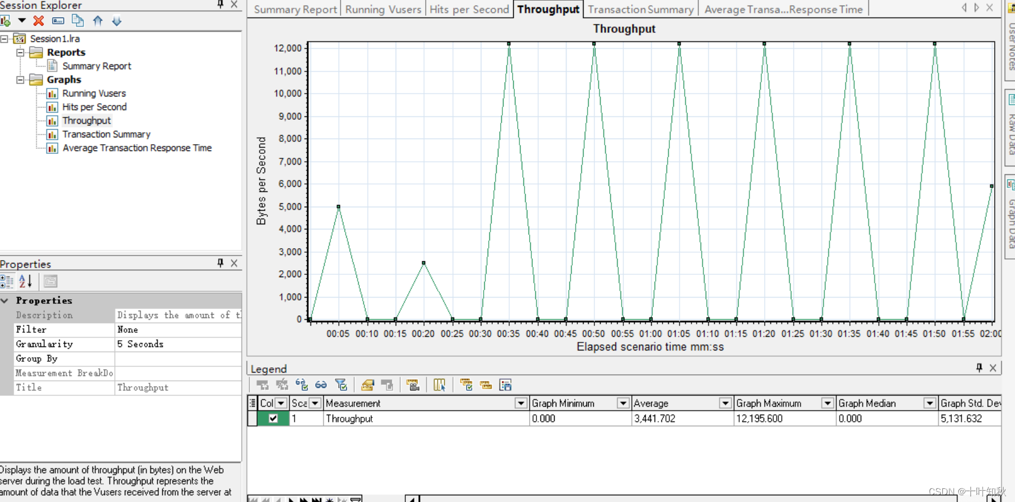This screenshot has width=1015, height=502.
Task: Pin the Session Explorer panel
Action: [x=220, y=5]
